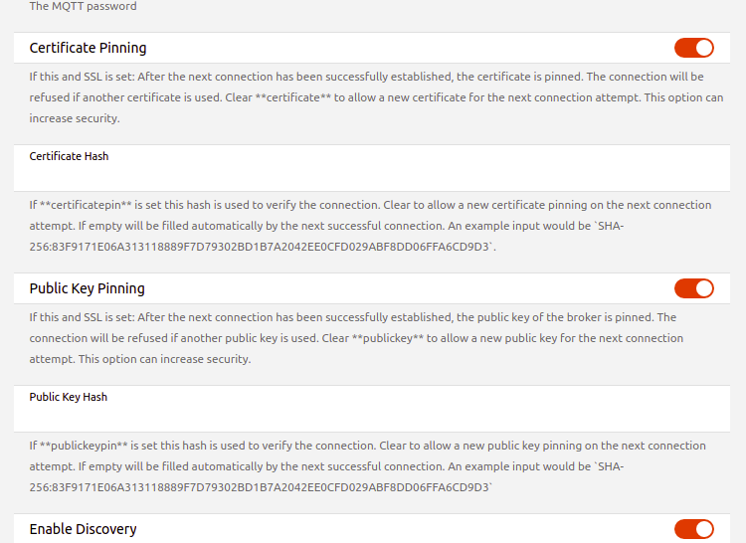Screen dimensions: 746x543
Task: Click the Certificate Hash field label
Action: (x=69, y=156)
